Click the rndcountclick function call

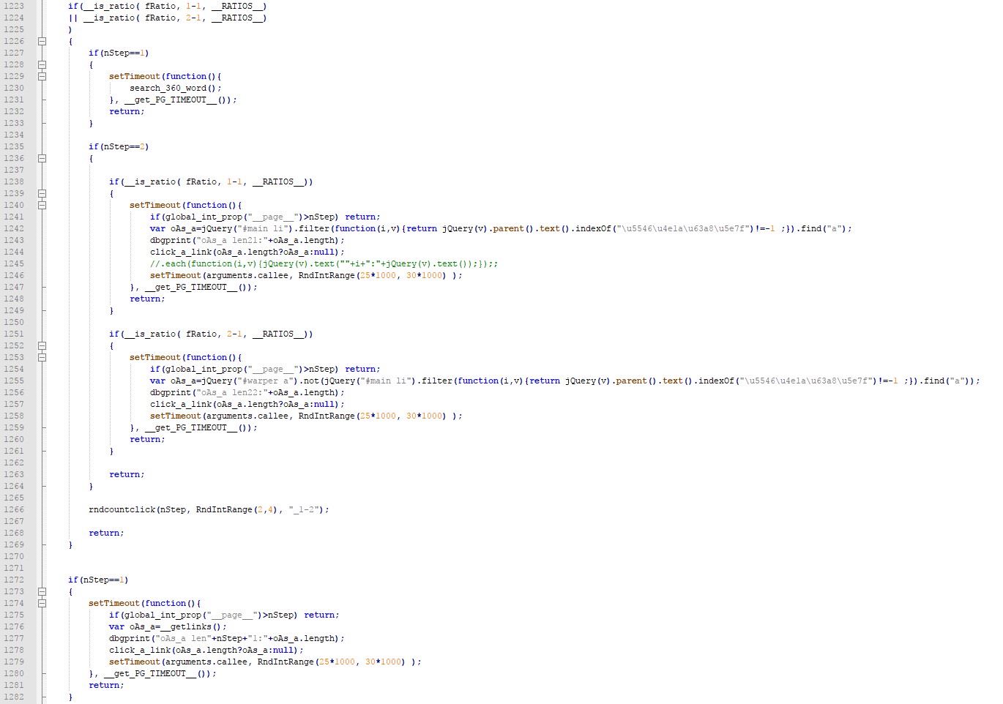pos(122,509)
